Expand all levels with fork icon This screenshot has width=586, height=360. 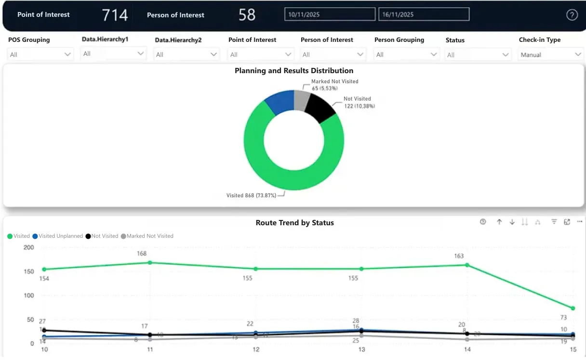538,222
